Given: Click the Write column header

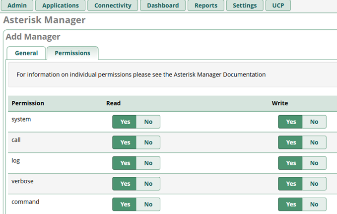Looking at the screenshot, I should point(279,103).
